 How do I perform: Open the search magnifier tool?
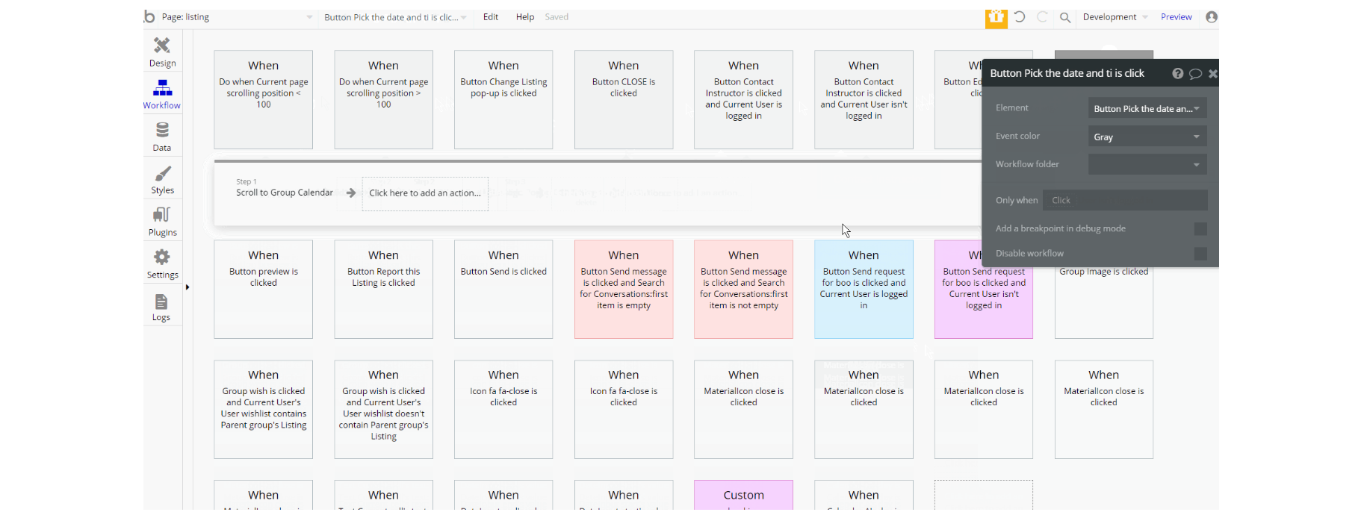1065,17
